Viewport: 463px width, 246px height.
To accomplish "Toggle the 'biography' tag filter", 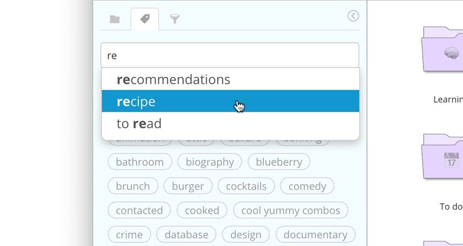I will [x=210, y=162].
